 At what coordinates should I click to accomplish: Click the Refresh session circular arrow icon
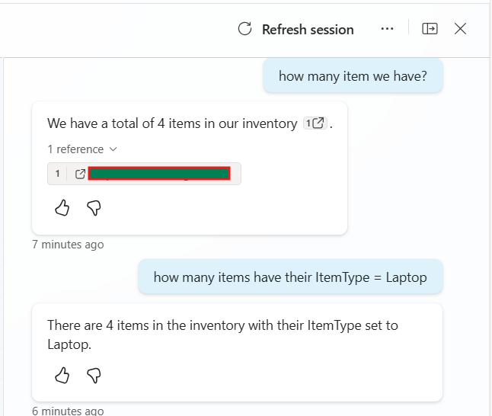[x=244, y=29]
